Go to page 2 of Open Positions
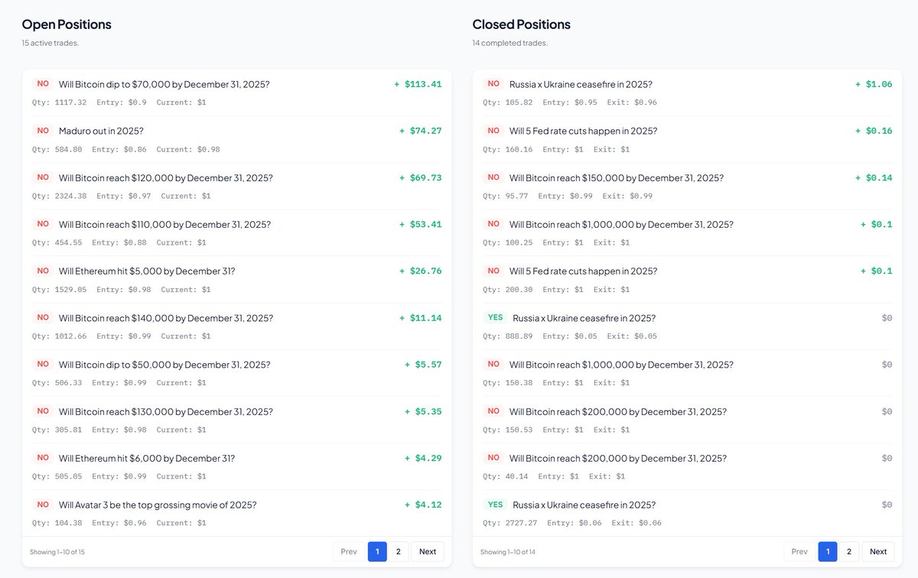 tap(398, 551)
